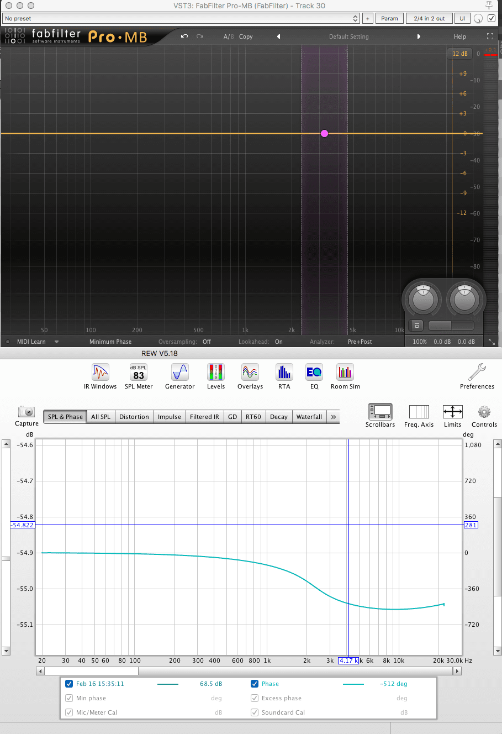Viewport: 502px width, 734px height.
Task: Show the Overlays window
Action: tap(250, 373)
